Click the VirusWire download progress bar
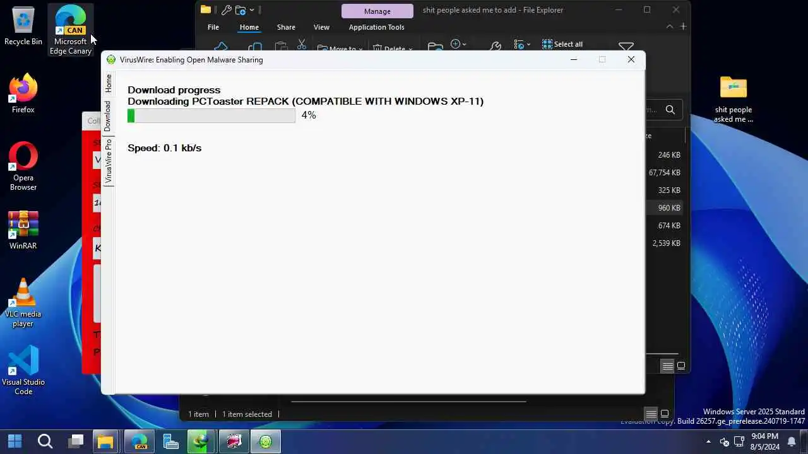The height and width of the screenshot is (454, 808). 211,115
